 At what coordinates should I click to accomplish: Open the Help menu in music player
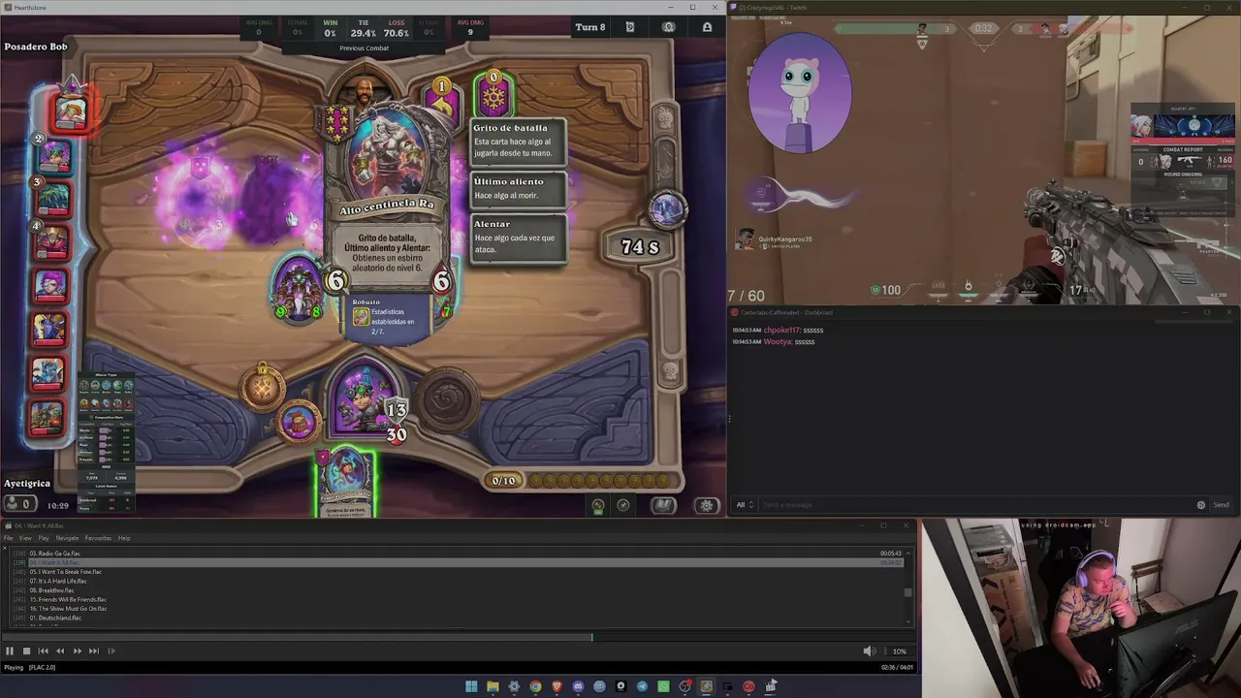point(124,538)
